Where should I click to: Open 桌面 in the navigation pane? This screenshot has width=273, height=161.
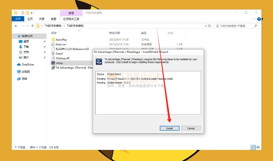(x=26, y=42)
